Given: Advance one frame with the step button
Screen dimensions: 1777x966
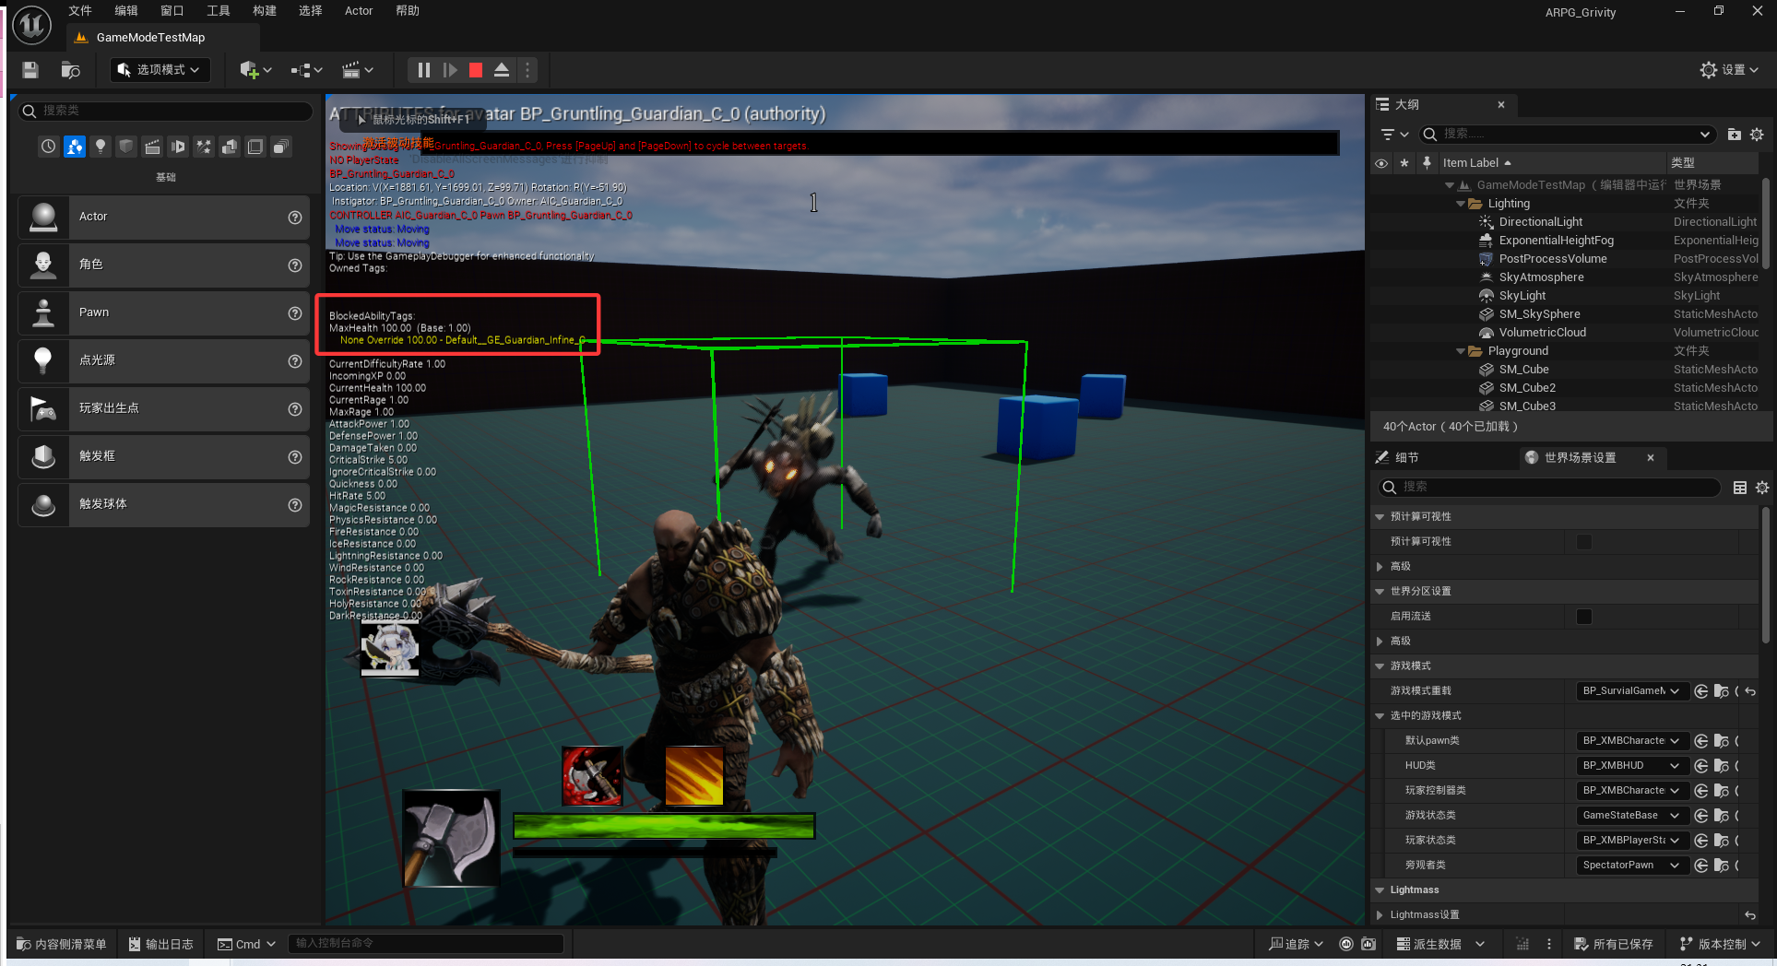Looking at the screenshot, I should [450, 70].
